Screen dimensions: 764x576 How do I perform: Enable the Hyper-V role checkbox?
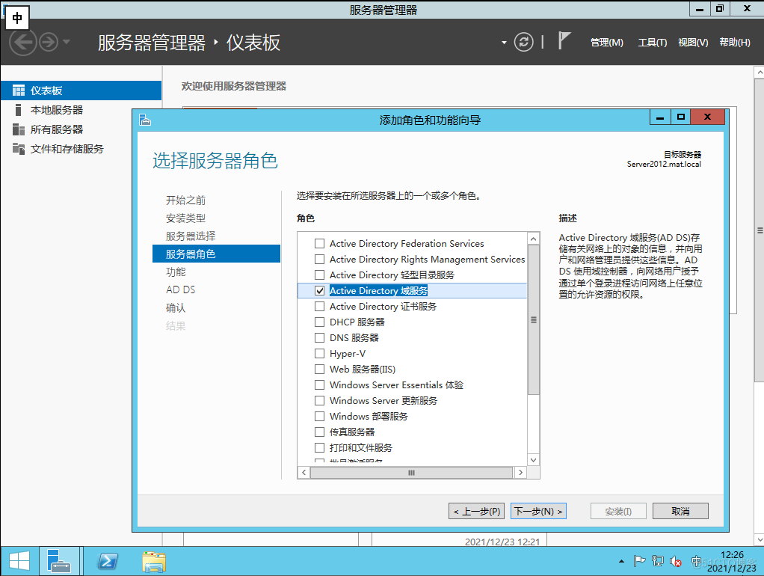point(320,353)
